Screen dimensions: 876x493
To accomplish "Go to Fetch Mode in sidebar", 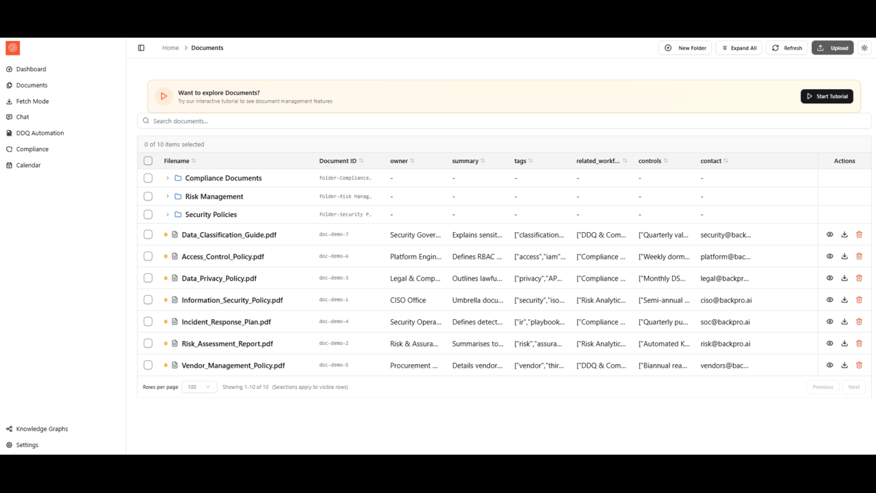I will point(32,101).
